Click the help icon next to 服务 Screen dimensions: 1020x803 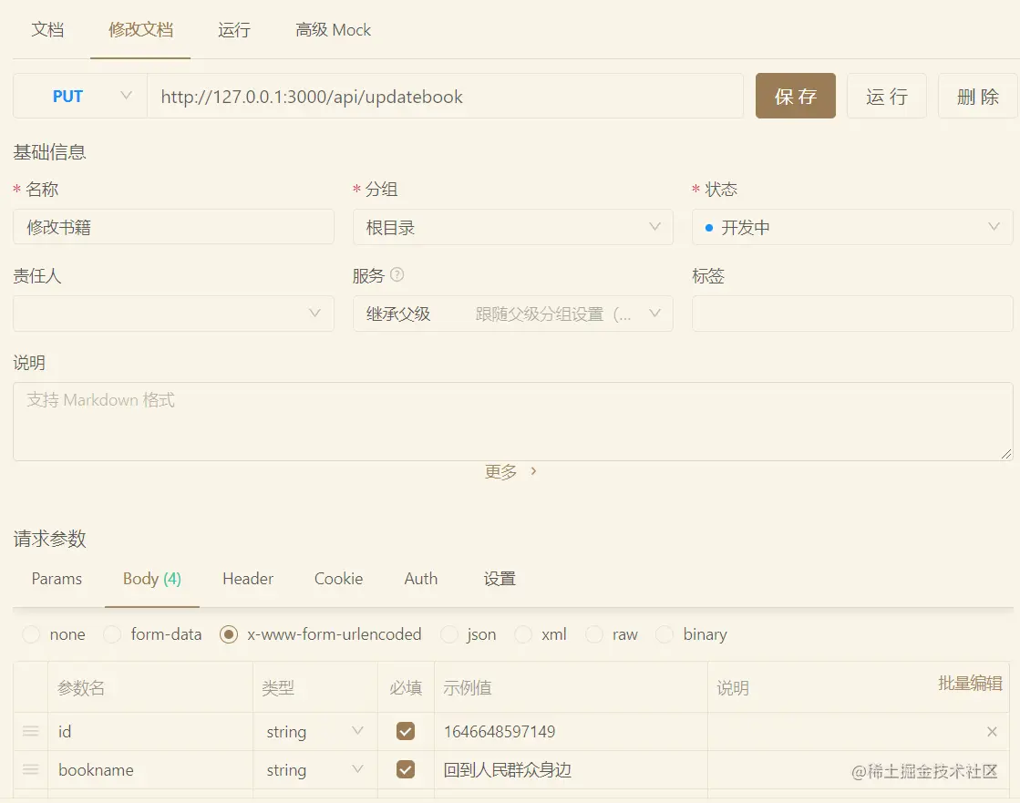tap(397, 275)
